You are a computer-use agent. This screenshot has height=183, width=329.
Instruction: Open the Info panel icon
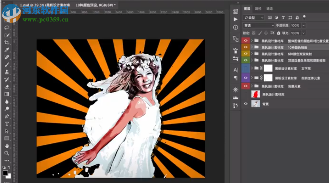pyautogui.click(x=235, y=27)
